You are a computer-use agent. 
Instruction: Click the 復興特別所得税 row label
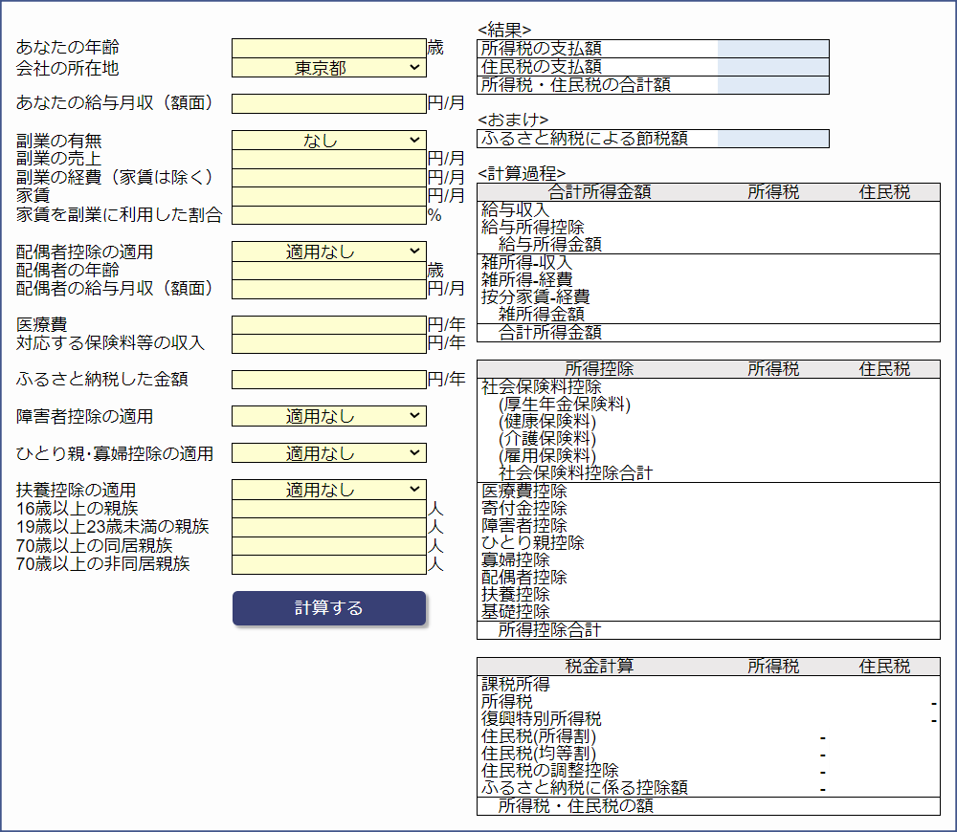tap(542, 718)
